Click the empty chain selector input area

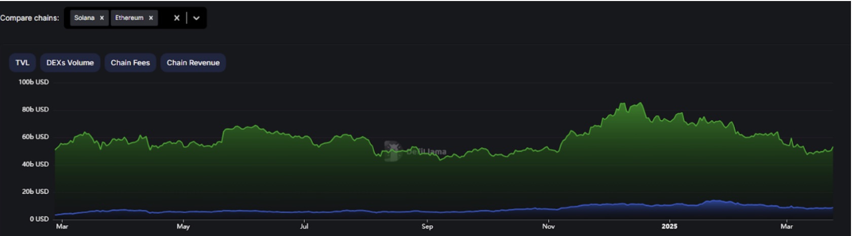164,18
